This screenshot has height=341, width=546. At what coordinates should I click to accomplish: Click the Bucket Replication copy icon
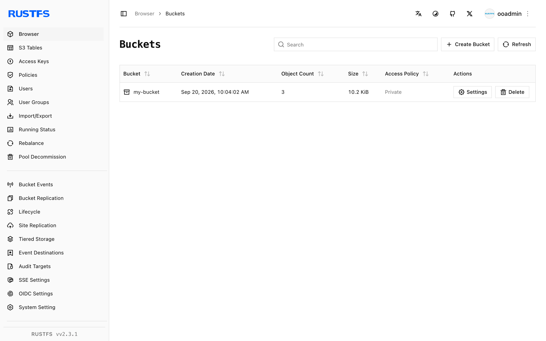pos(10,198)
